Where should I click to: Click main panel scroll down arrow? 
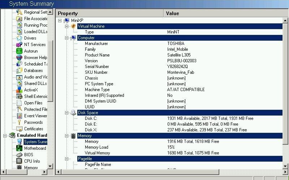[285, 166]
